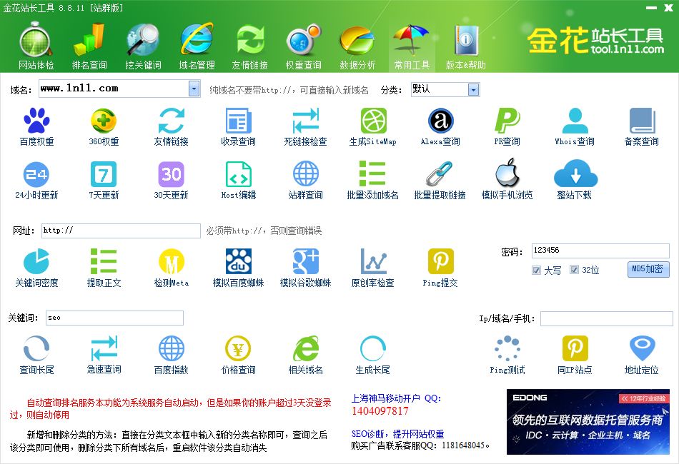The width and height of the screenshot is (679, 464).
Task: Click the 提取正文 icon
Action: click(104, 261)
